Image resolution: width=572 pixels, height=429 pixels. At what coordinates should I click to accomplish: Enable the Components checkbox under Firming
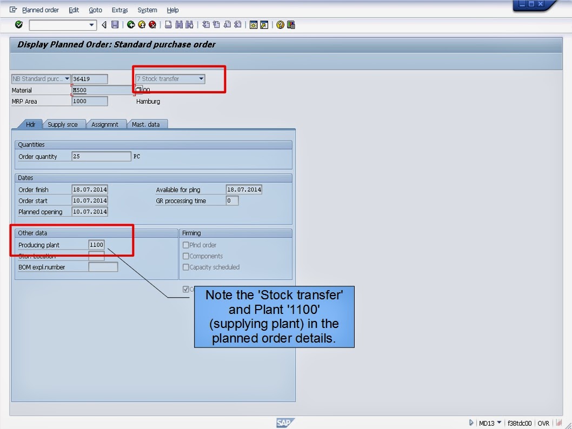tap(186, 256)
